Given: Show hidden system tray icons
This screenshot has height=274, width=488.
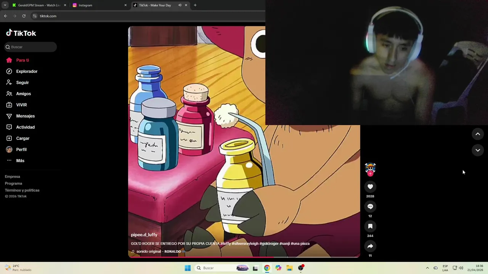Looking at the screenshot, I should [x=427, y=268].
